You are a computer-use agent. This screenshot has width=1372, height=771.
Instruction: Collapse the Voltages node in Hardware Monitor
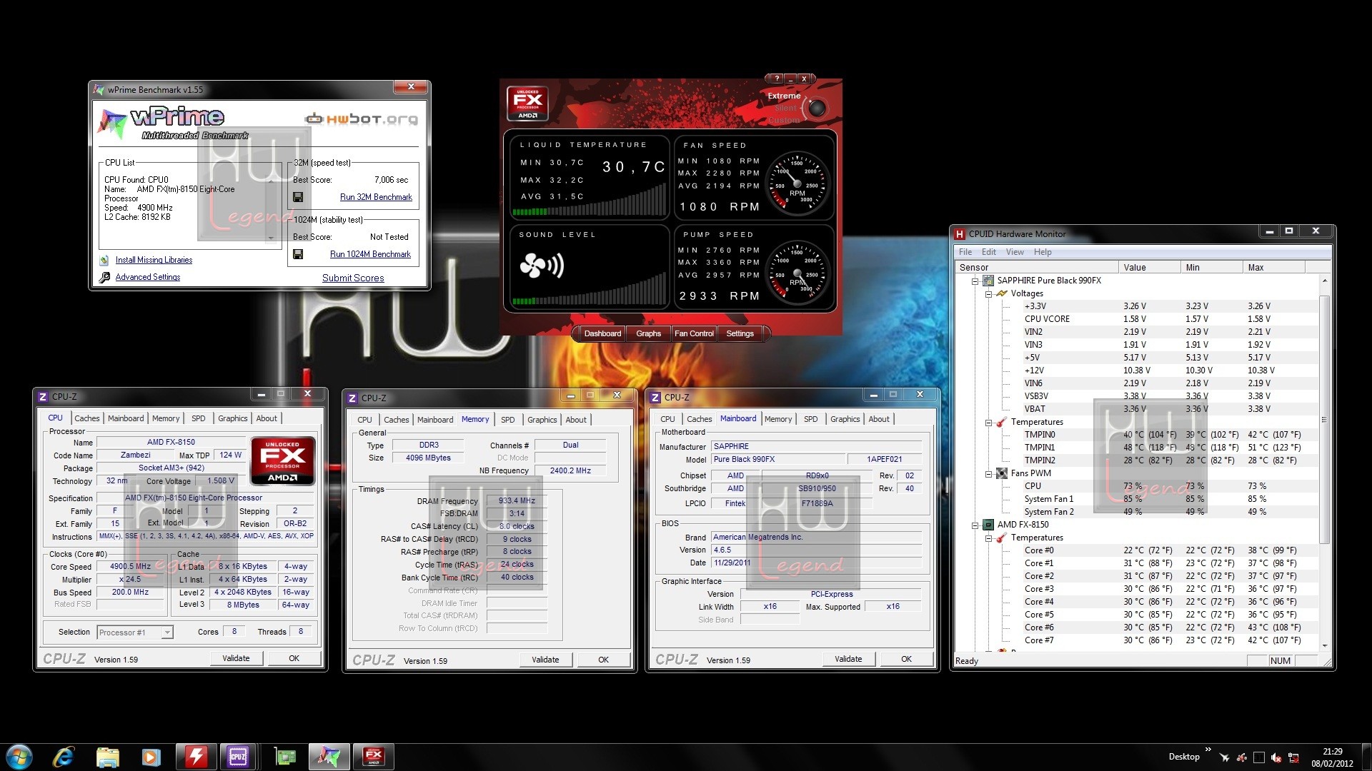[988, 294]
